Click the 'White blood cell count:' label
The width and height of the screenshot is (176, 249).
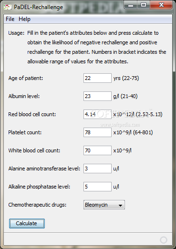[34, 150]
